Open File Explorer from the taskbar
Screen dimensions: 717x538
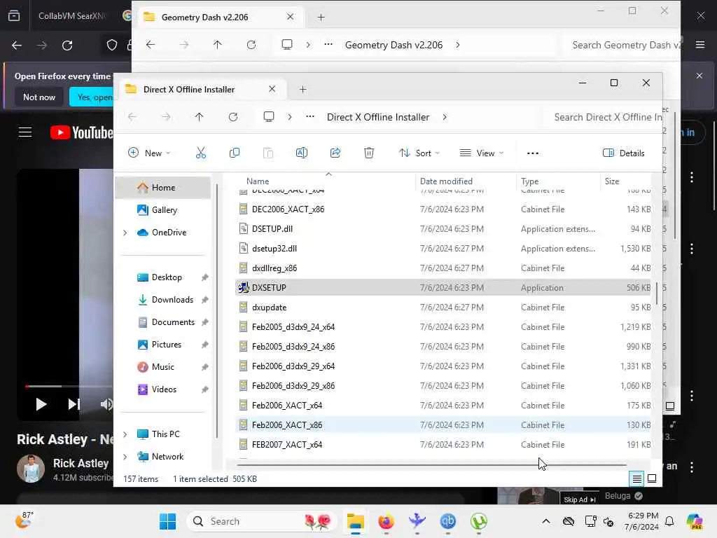pos(355,521)
